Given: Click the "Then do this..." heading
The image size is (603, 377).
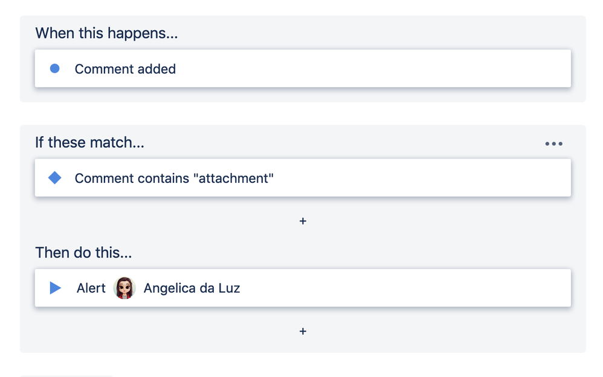Looking at the screenshot, I should coord(83,252).
